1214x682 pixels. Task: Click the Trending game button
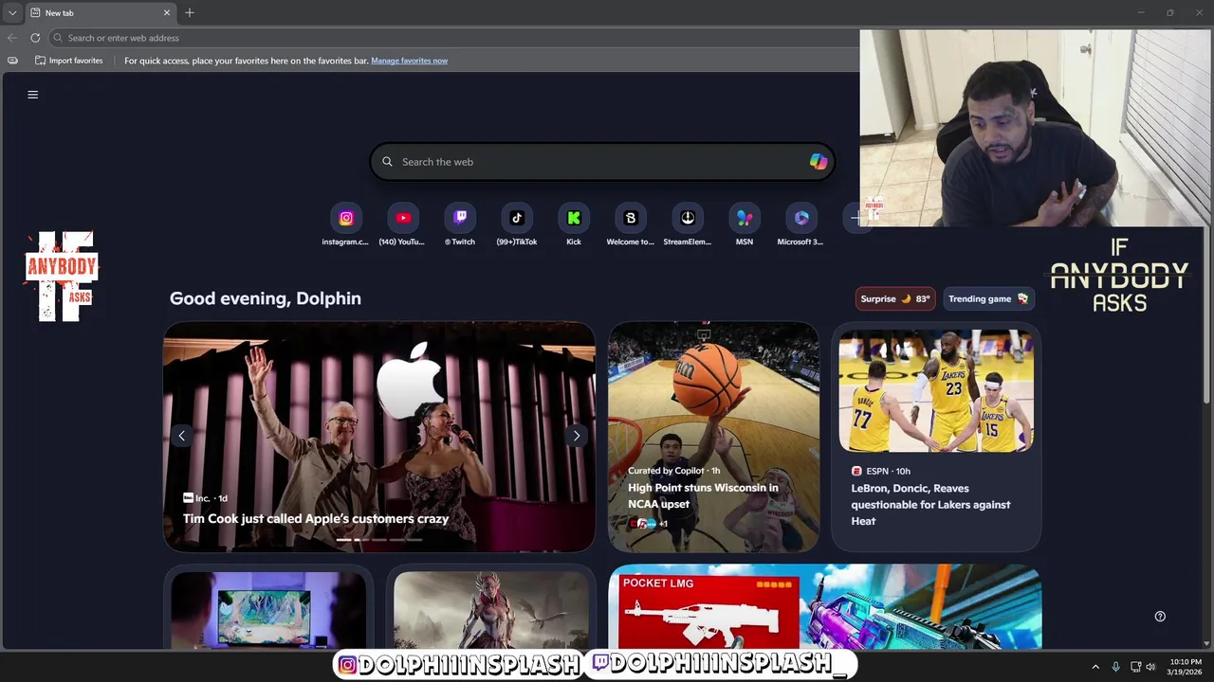tap(988, 298)
